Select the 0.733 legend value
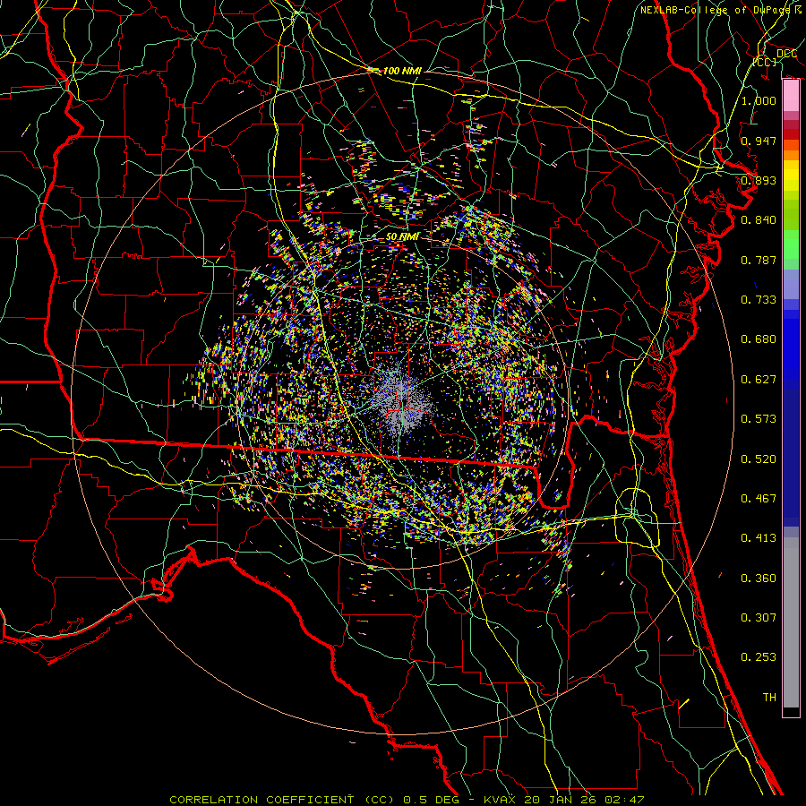The height and width of the screenshot is (806, 806). click(759, 299)
